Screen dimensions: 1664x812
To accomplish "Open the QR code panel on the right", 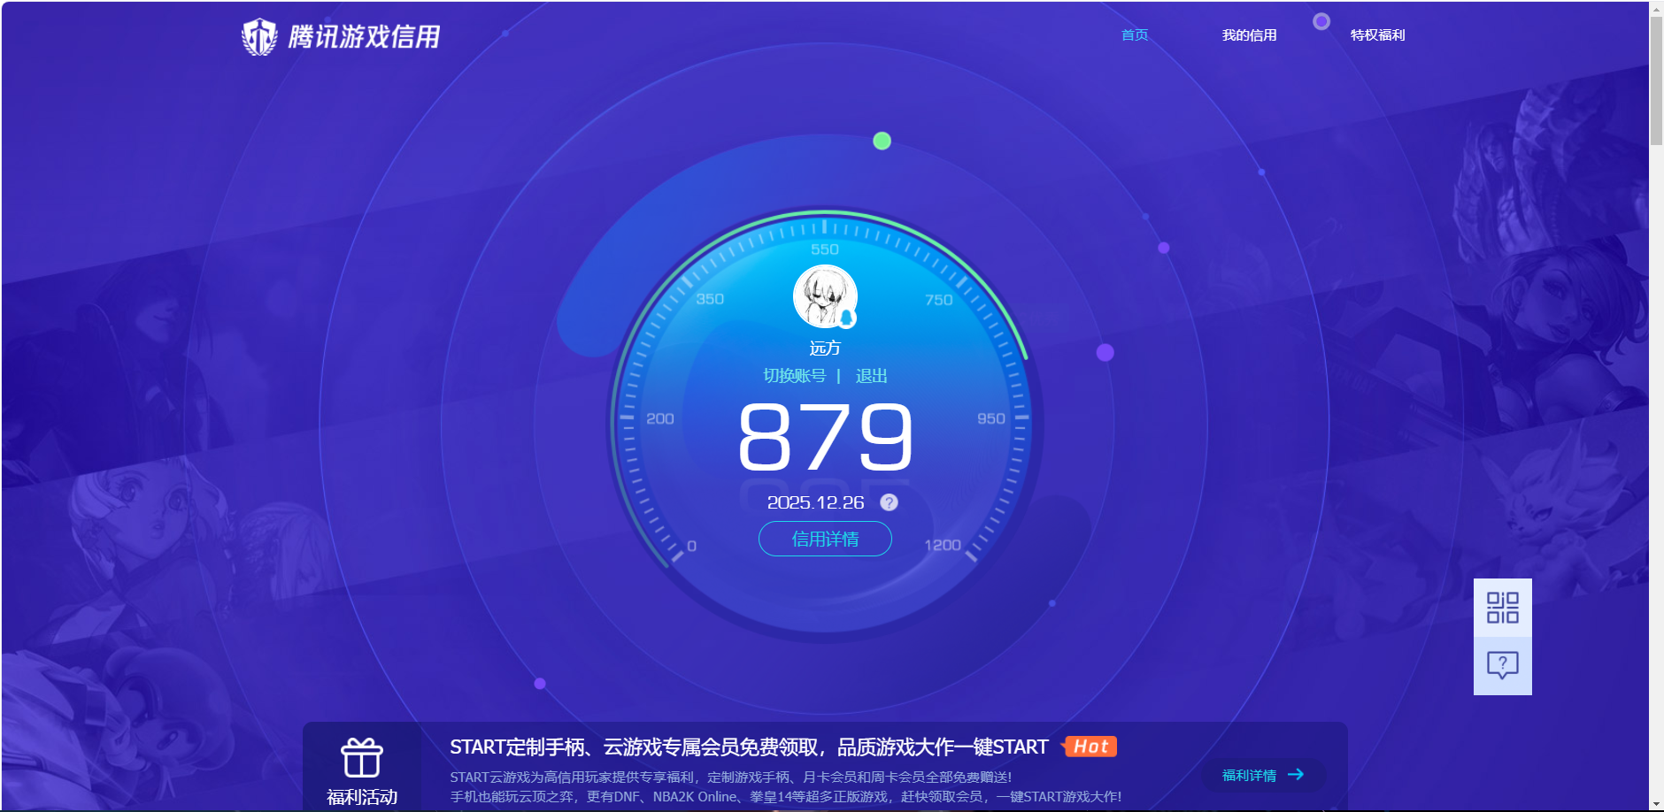I will (x=1502, y=609).
